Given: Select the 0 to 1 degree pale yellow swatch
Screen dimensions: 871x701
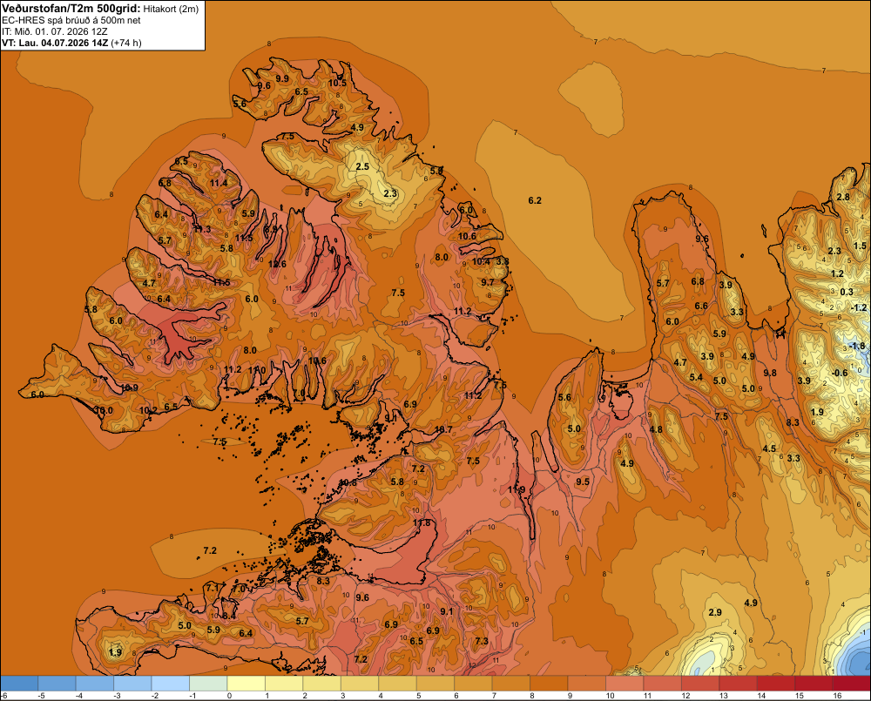Looking at the screenshot, I should click(246, 684).
